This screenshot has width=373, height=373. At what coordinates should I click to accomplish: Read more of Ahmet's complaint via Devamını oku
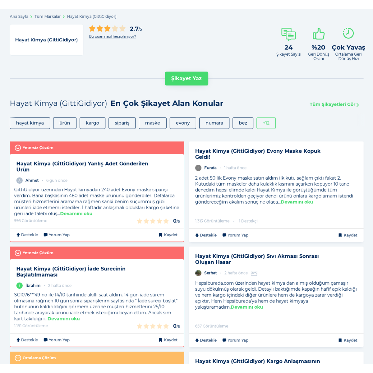pyautogui.click(x=76, y=214)
